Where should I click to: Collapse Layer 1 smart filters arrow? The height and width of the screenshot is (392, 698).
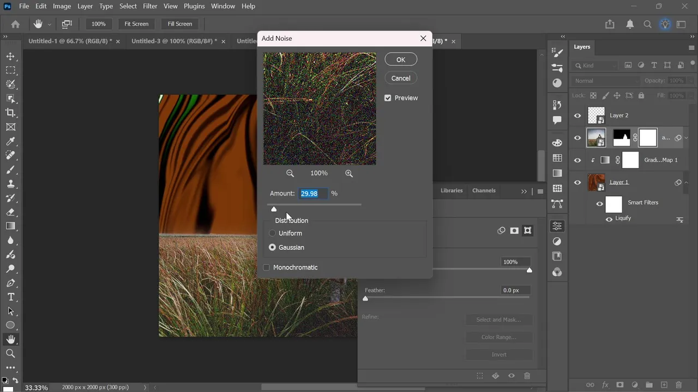click(x=686, y=182)
